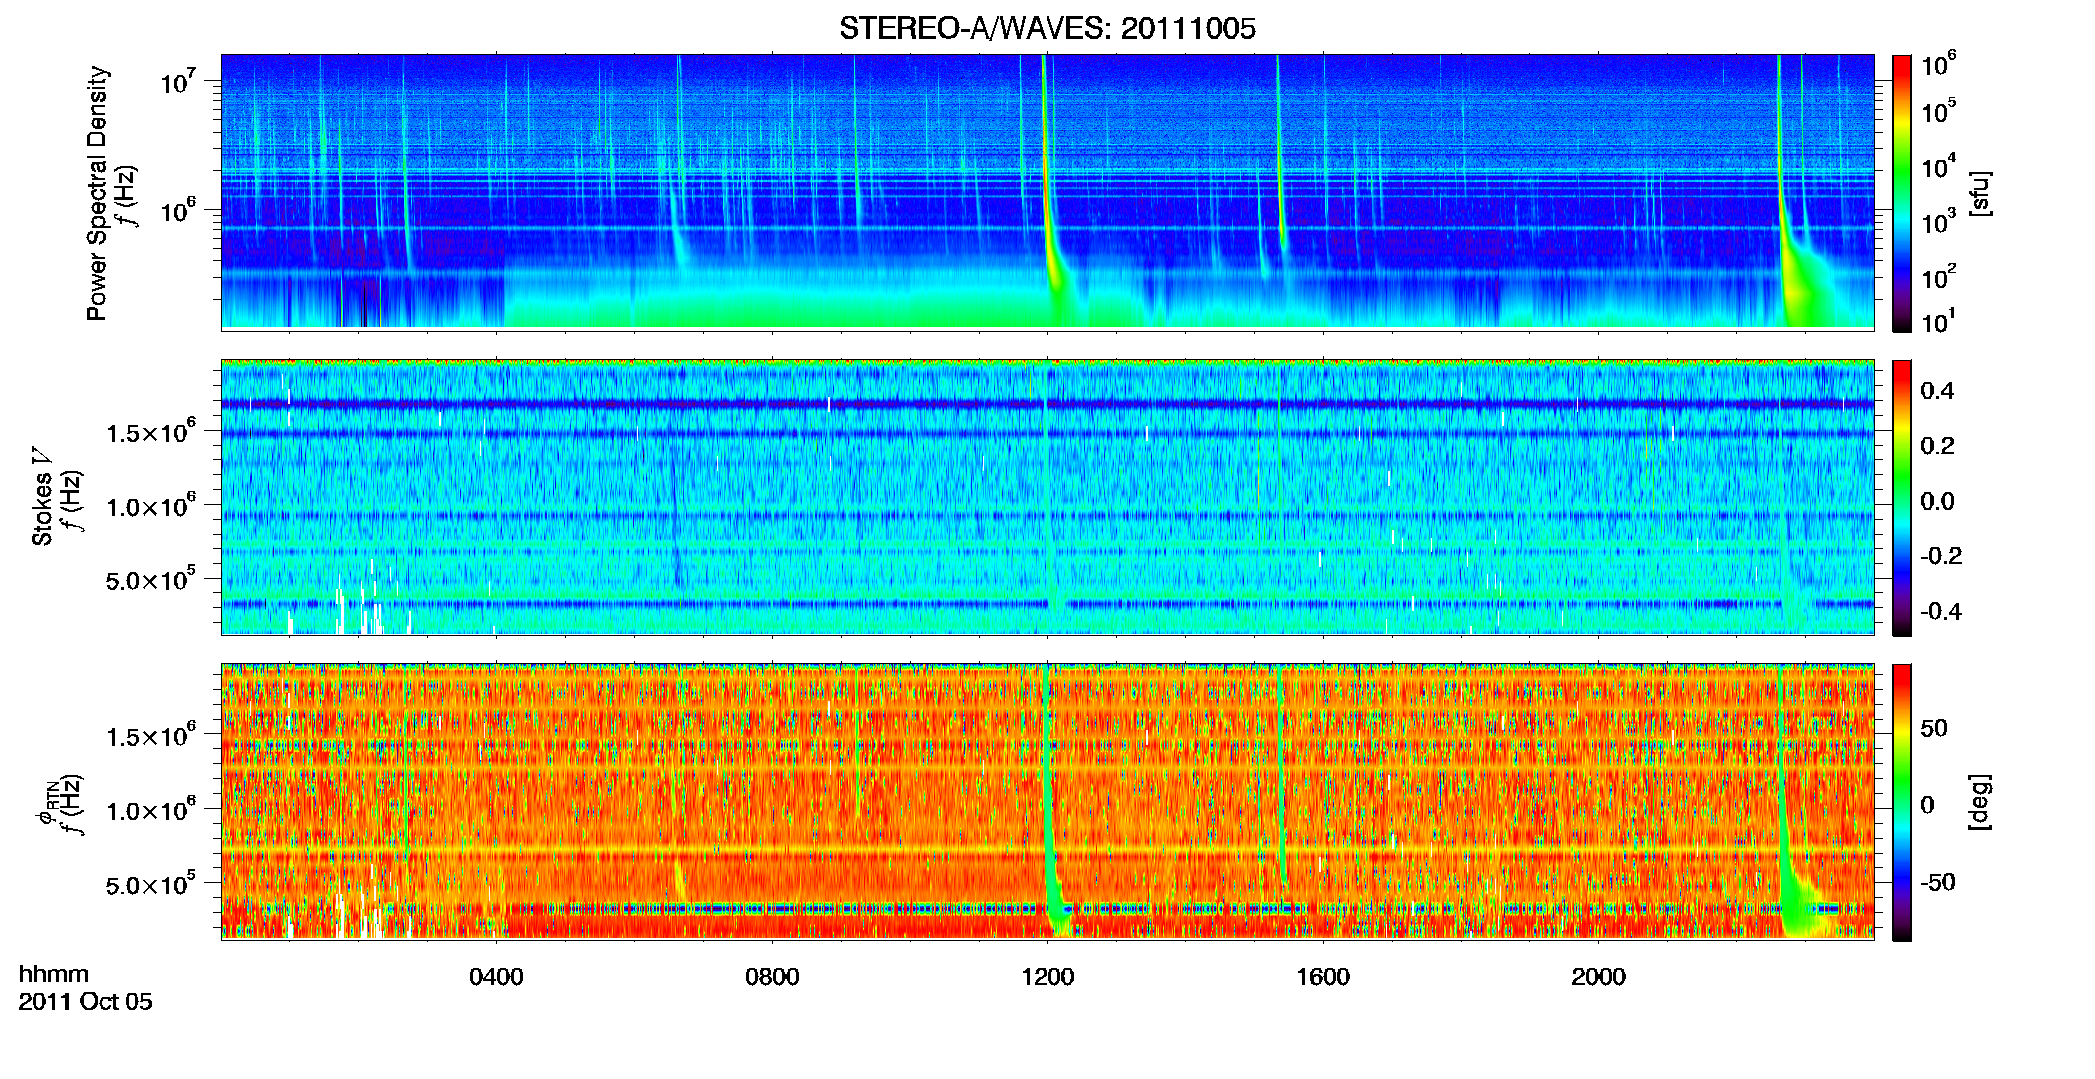Click the 50 label on degrees colorbar
The image size is (2095, 1079).
coord(1934,728)
